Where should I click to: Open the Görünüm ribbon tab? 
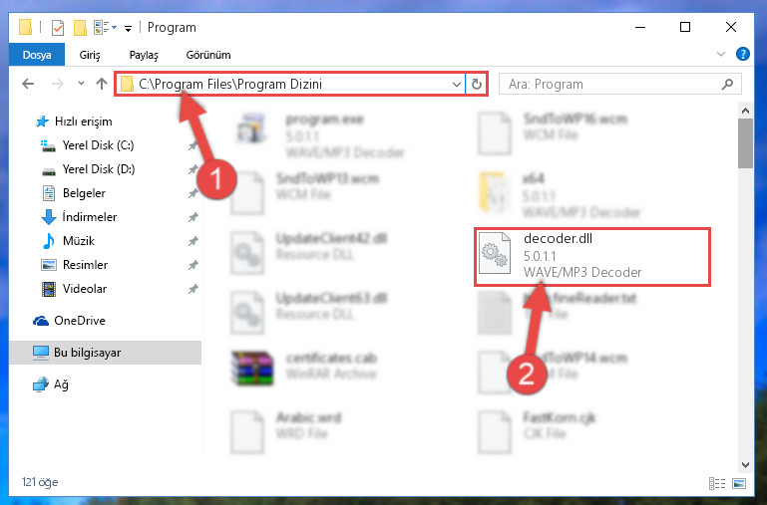point(208,55)
